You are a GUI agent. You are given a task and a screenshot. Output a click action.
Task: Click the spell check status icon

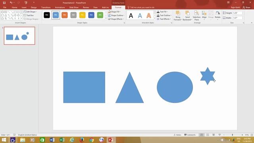point(14,135)
